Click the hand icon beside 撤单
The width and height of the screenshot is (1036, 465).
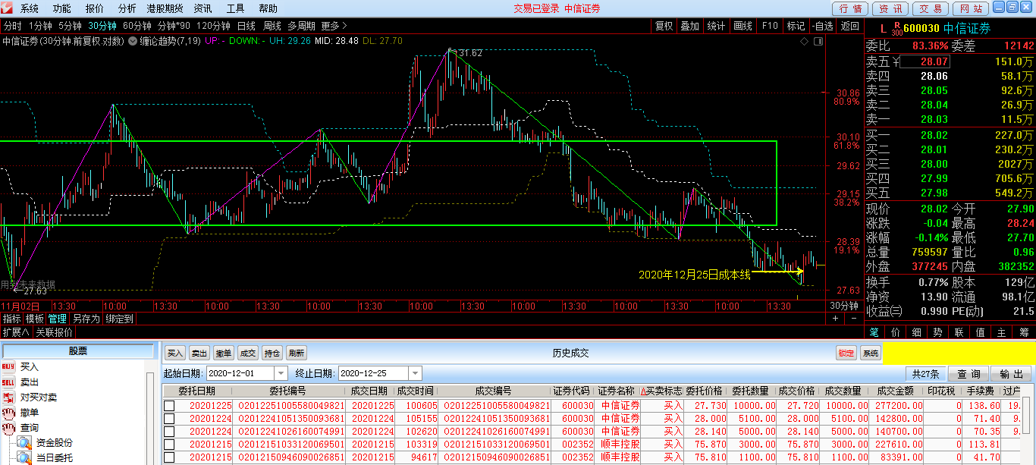click(8, 413)
